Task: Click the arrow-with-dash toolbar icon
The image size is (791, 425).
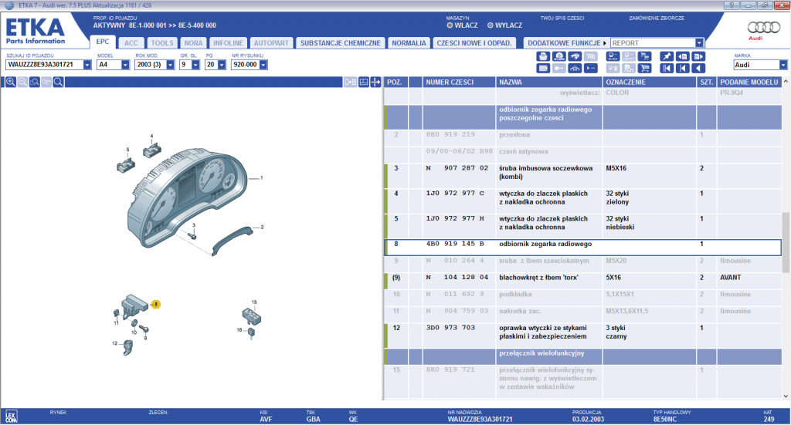Action: [591, 68]
